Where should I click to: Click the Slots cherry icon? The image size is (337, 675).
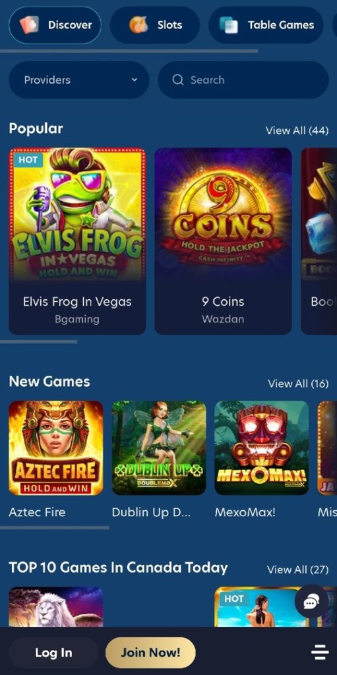tap(138, 25)
